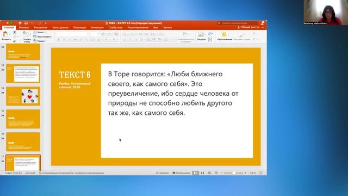This screenshot has height=196, width=348.
Task: Click the Shapes icon next to Рисунок
Action: click(210, 34)
